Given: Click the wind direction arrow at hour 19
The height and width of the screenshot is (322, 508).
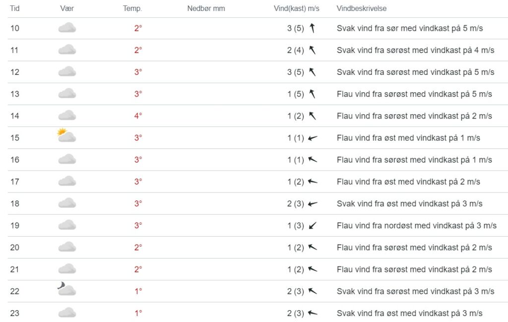Looking at the screenshot, I should point(313,226).
